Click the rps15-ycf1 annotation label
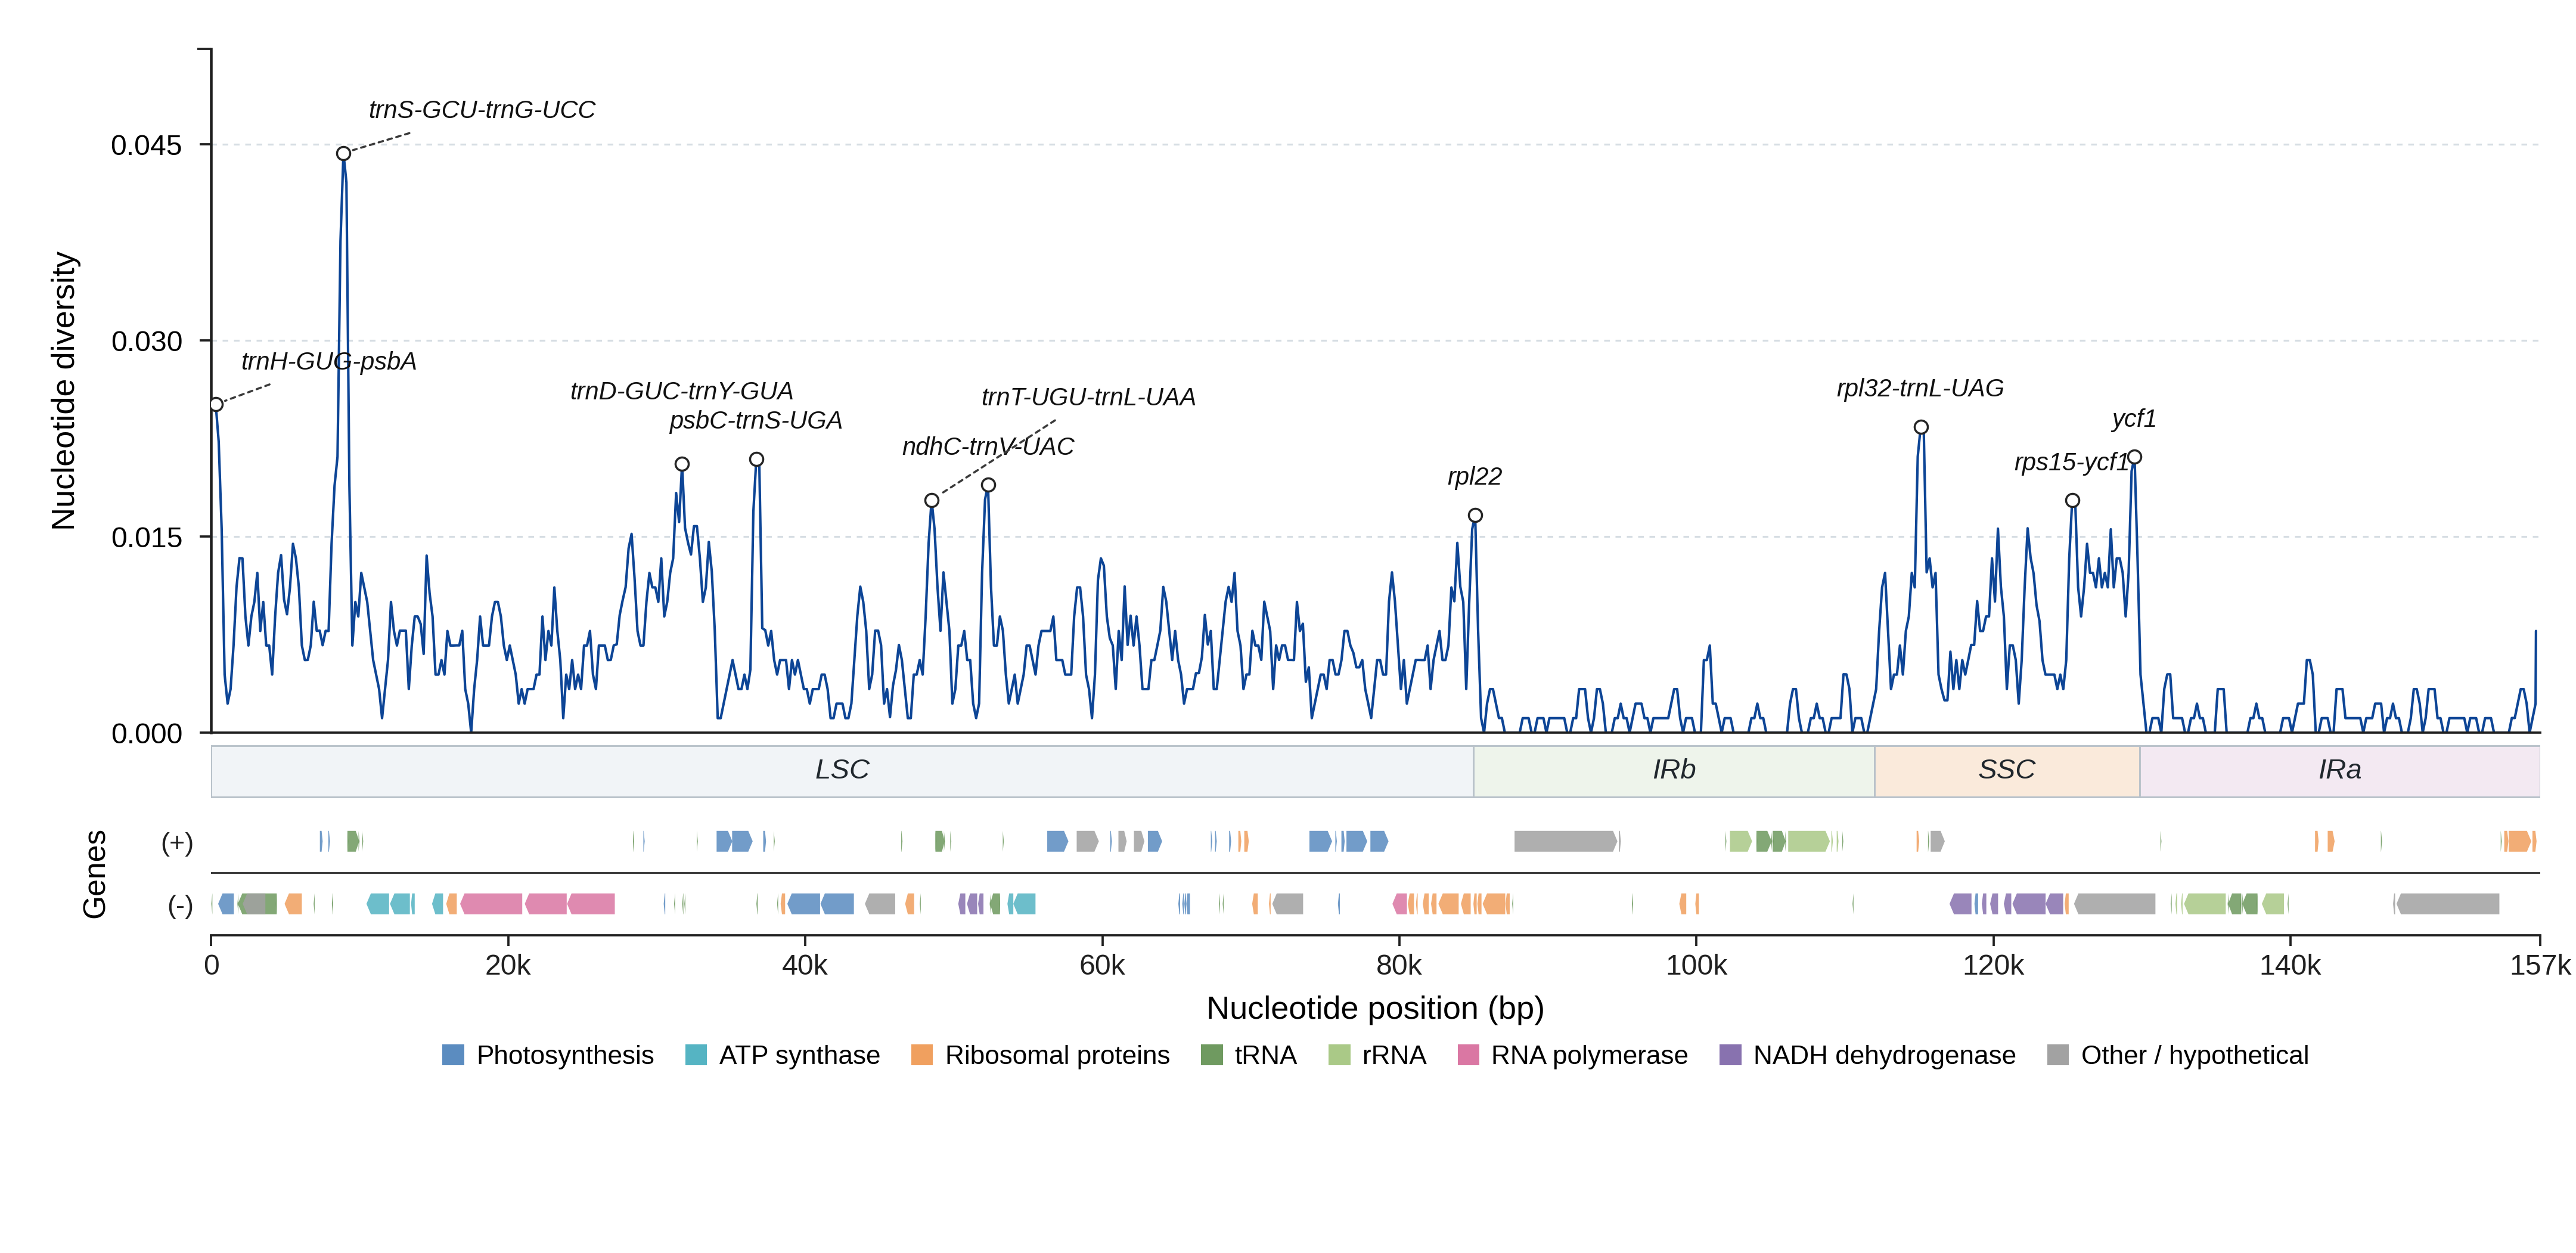 click(x=2072, y=462)
